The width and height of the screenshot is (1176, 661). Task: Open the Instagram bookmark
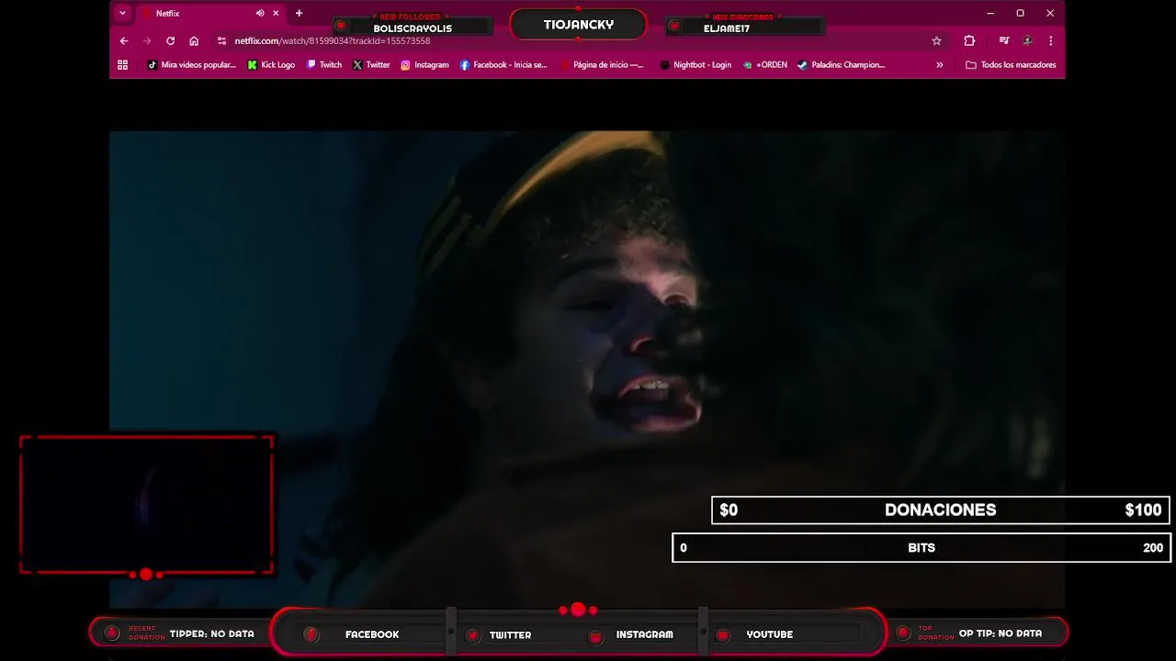tap(424, 65)
